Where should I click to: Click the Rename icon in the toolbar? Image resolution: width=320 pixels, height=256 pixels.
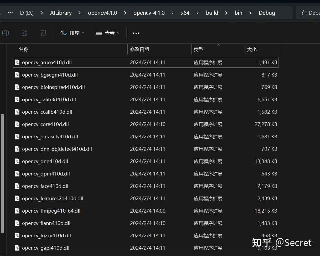[6, 33]
